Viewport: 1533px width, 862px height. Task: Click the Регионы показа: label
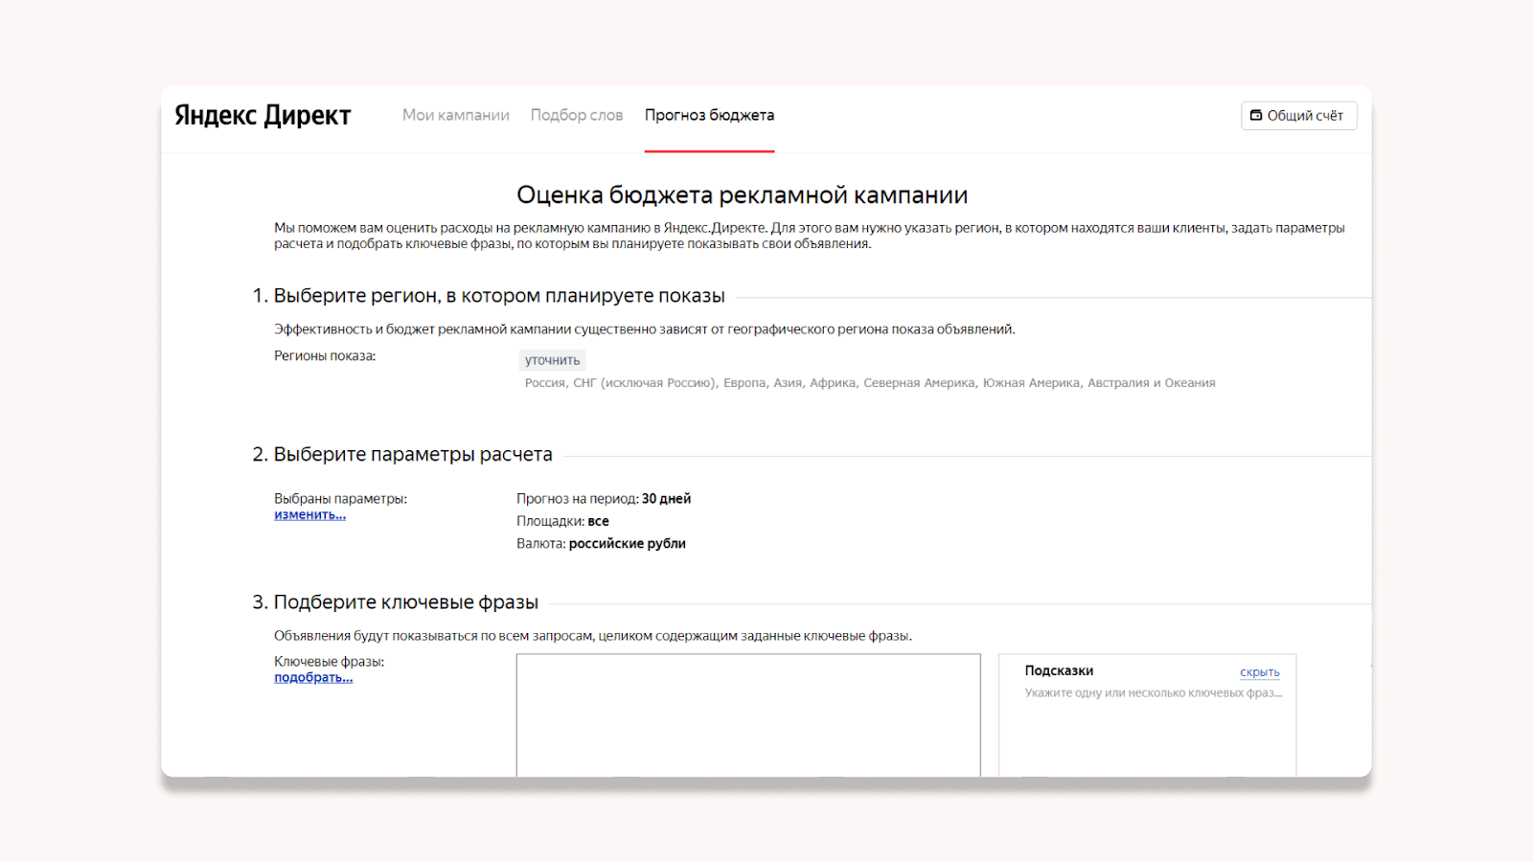[325, 356]
